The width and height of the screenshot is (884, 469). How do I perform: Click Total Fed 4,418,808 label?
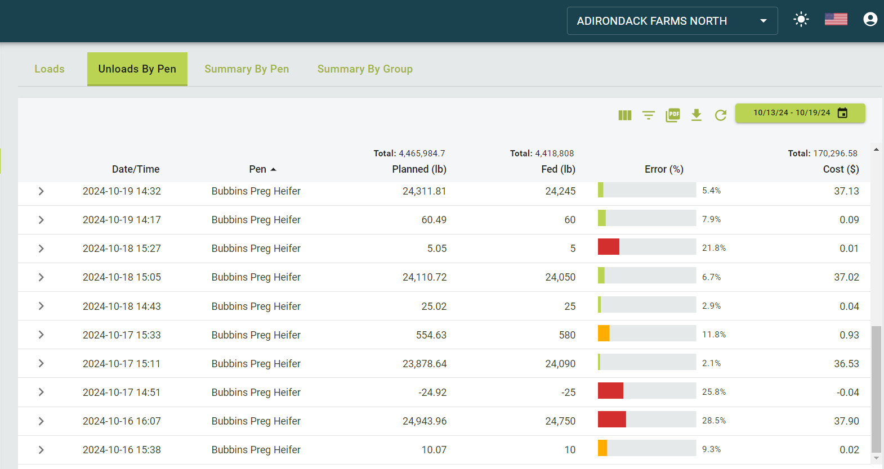click(x=542, y=154)
